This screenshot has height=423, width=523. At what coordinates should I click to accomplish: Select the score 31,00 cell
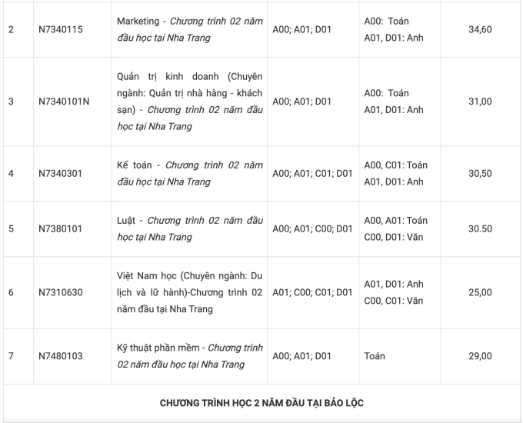[x=480, y=102]
